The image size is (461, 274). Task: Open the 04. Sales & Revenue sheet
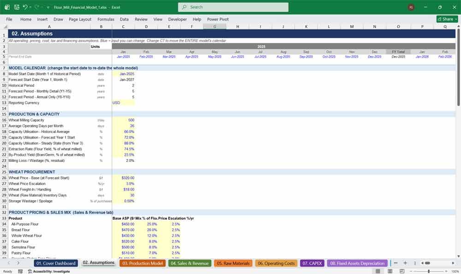189,263
